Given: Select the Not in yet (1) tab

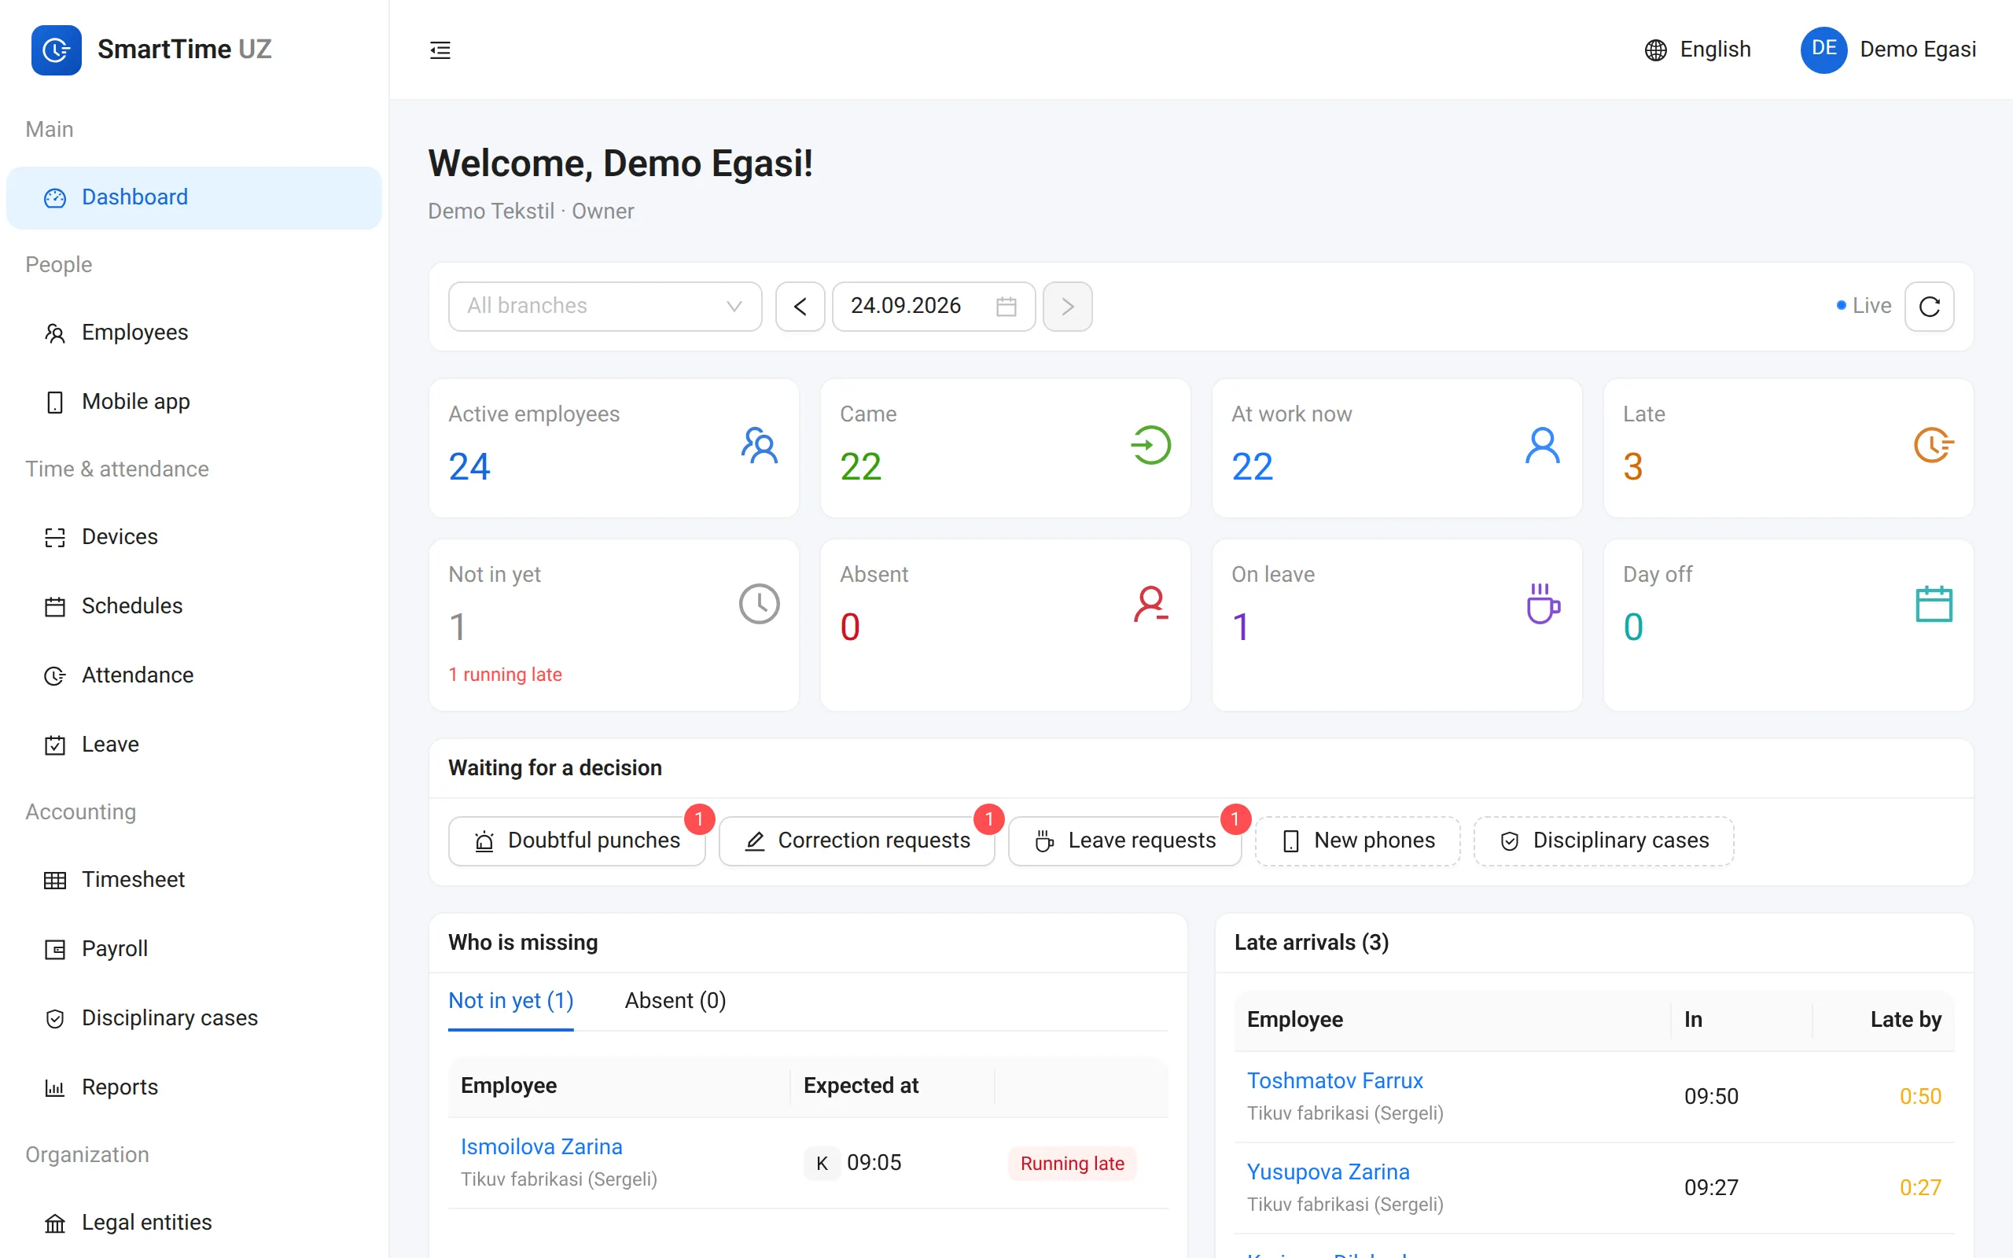Looking at the screenshot, I should 511,1000.
